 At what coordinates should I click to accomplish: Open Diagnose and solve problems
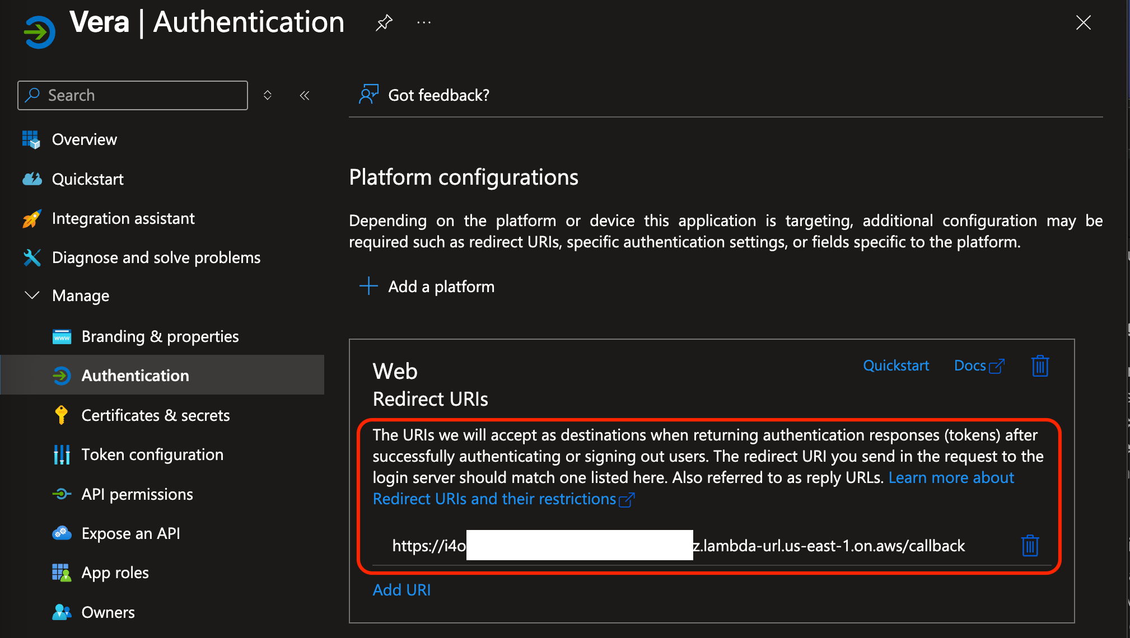coord(156,257)
